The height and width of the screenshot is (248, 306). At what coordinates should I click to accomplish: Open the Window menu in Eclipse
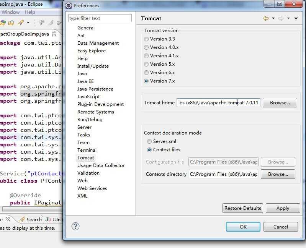point(11,12)
